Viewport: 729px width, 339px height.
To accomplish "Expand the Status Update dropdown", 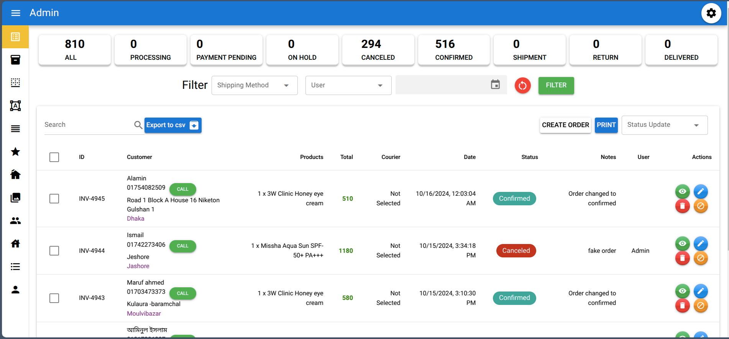I will (x=664, y=125).
